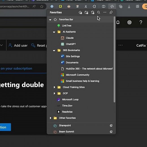
Task: Click the Restore deleted favorites icon
Action: click(92, 12)
